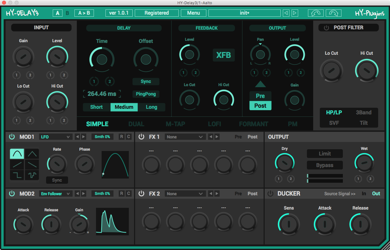Switch to M-TAP delay mode
The width and height of the screenshot is (390, 250).
pos(175,124)
